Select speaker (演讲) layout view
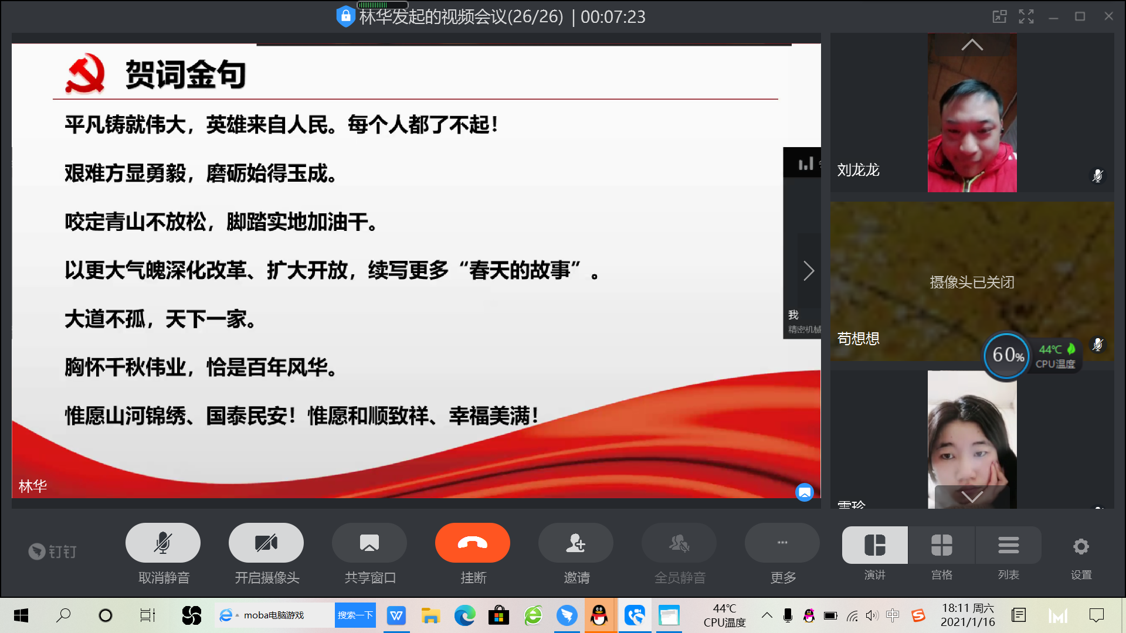 pos(874,546)
